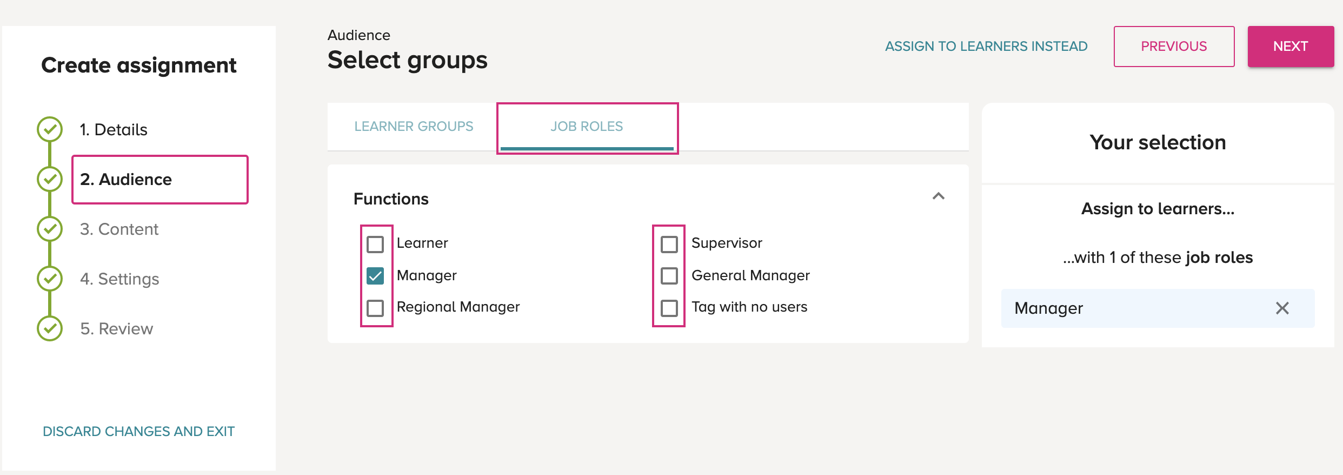
Task: Click the Tag with no users label
Action: pos(749,307)
